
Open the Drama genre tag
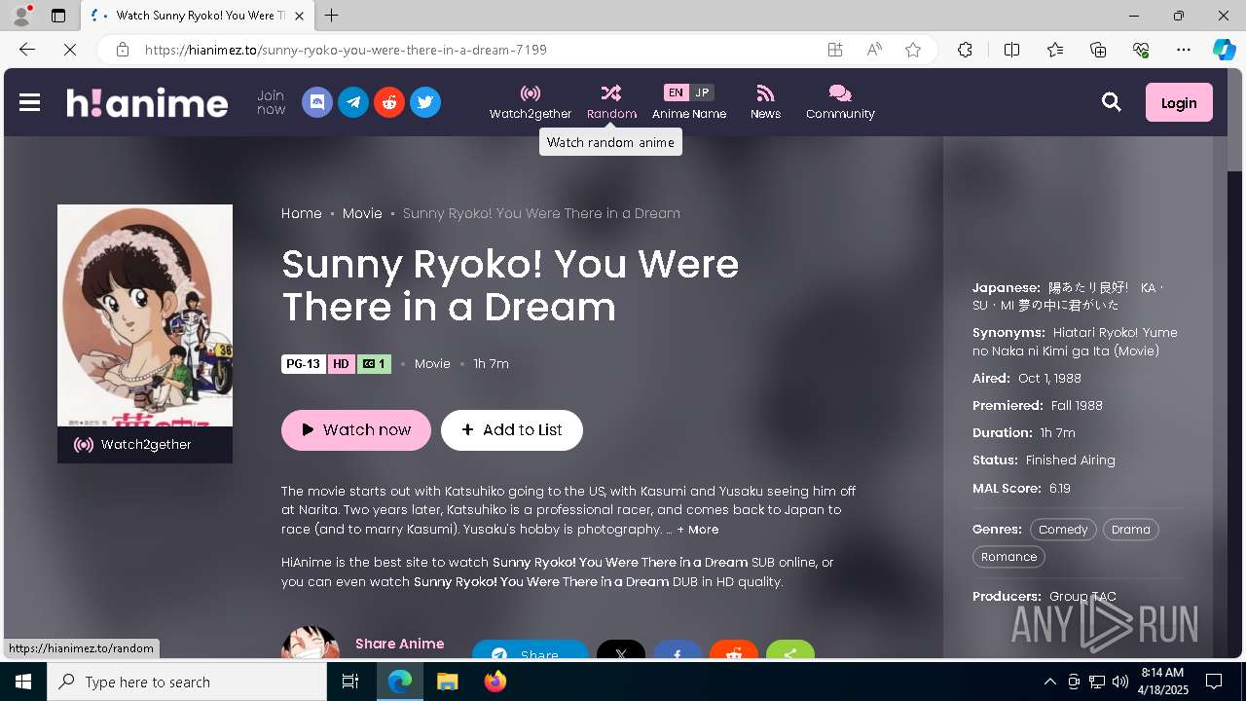(1131, 530)
